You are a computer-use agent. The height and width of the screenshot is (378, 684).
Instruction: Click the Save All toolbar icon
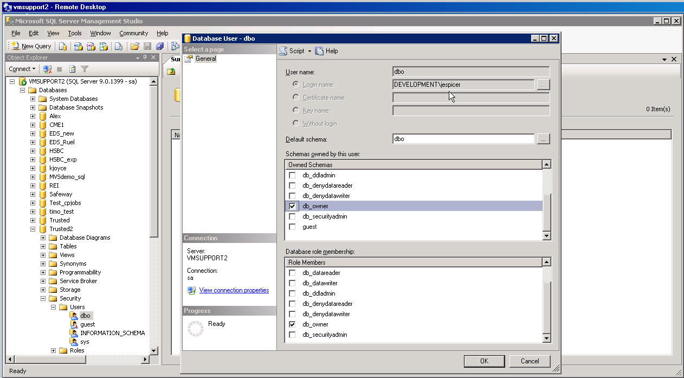(160, 46)
